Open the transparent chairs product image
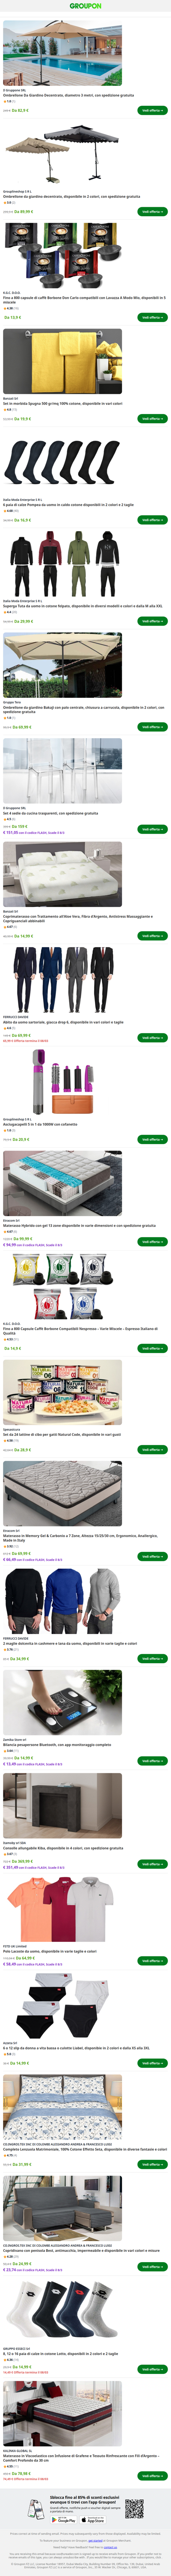 63,771
